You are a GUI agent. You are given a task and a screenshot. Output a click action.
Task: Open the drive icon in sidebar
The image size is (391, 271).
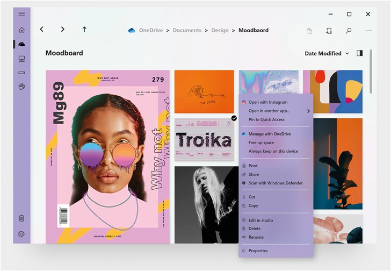[x=21, y=73]
